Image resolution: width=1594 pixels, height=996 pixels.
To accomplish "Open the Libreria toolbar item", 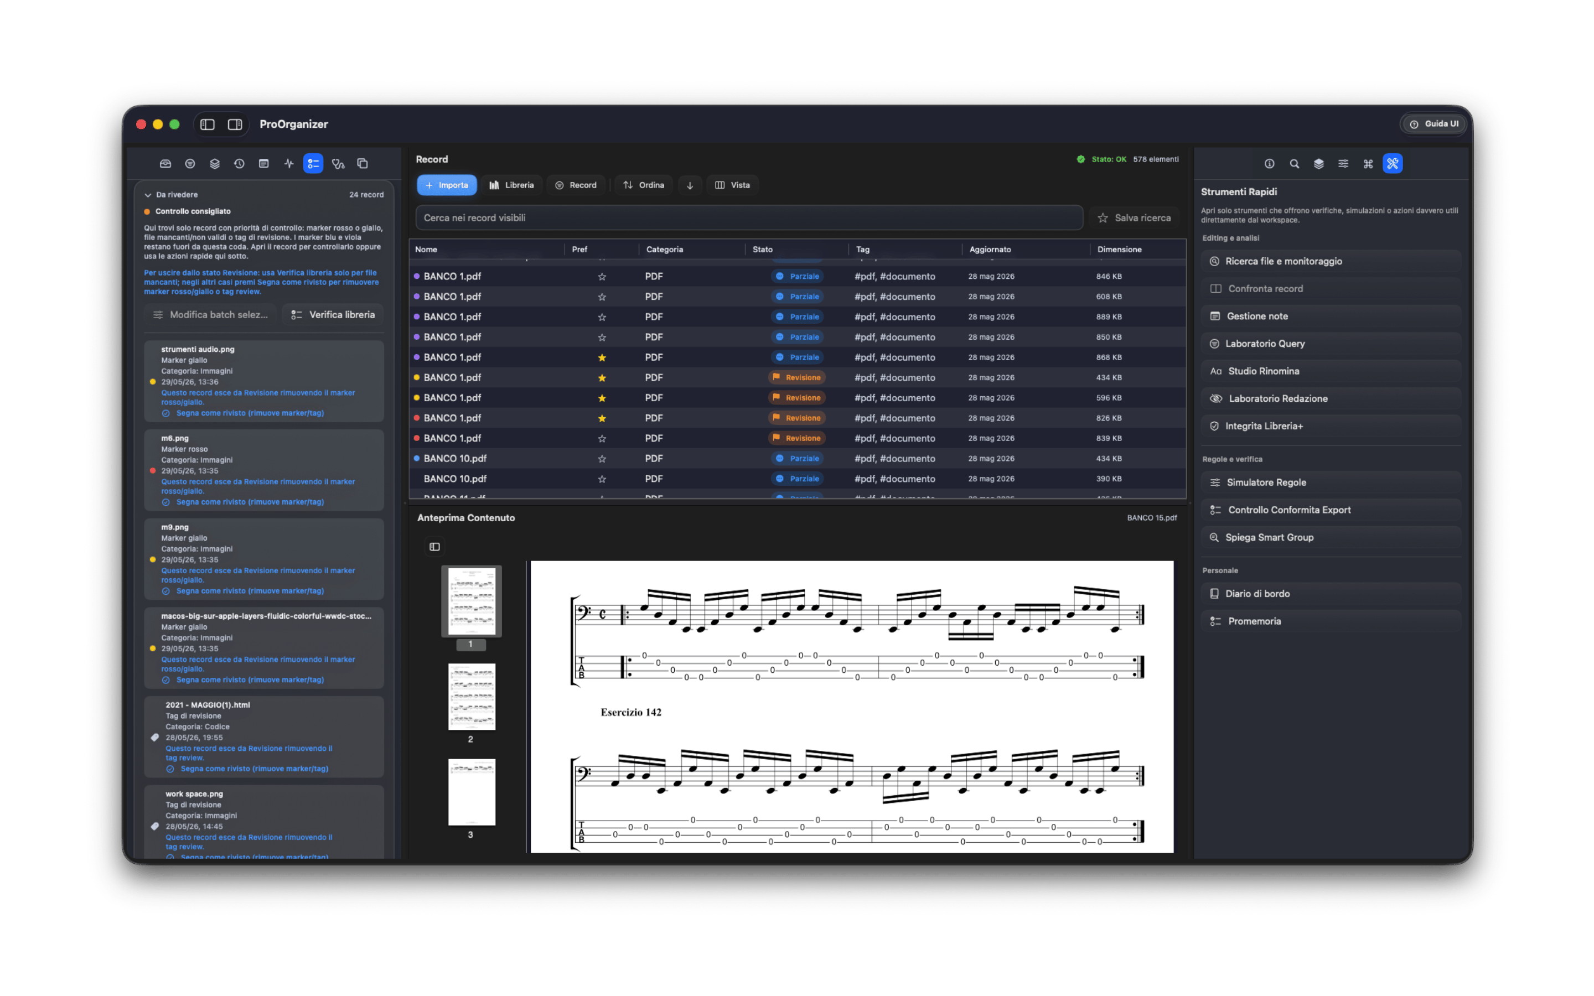I will click(x=511, y=185).
